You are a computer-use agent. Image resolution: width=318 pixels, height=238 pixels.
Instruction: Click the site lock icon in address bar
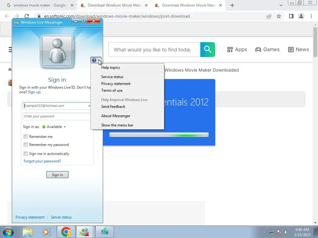[39, 16]
